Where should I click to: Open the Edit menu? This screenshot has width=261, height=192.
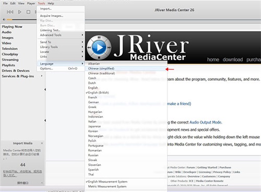point(13,3)
